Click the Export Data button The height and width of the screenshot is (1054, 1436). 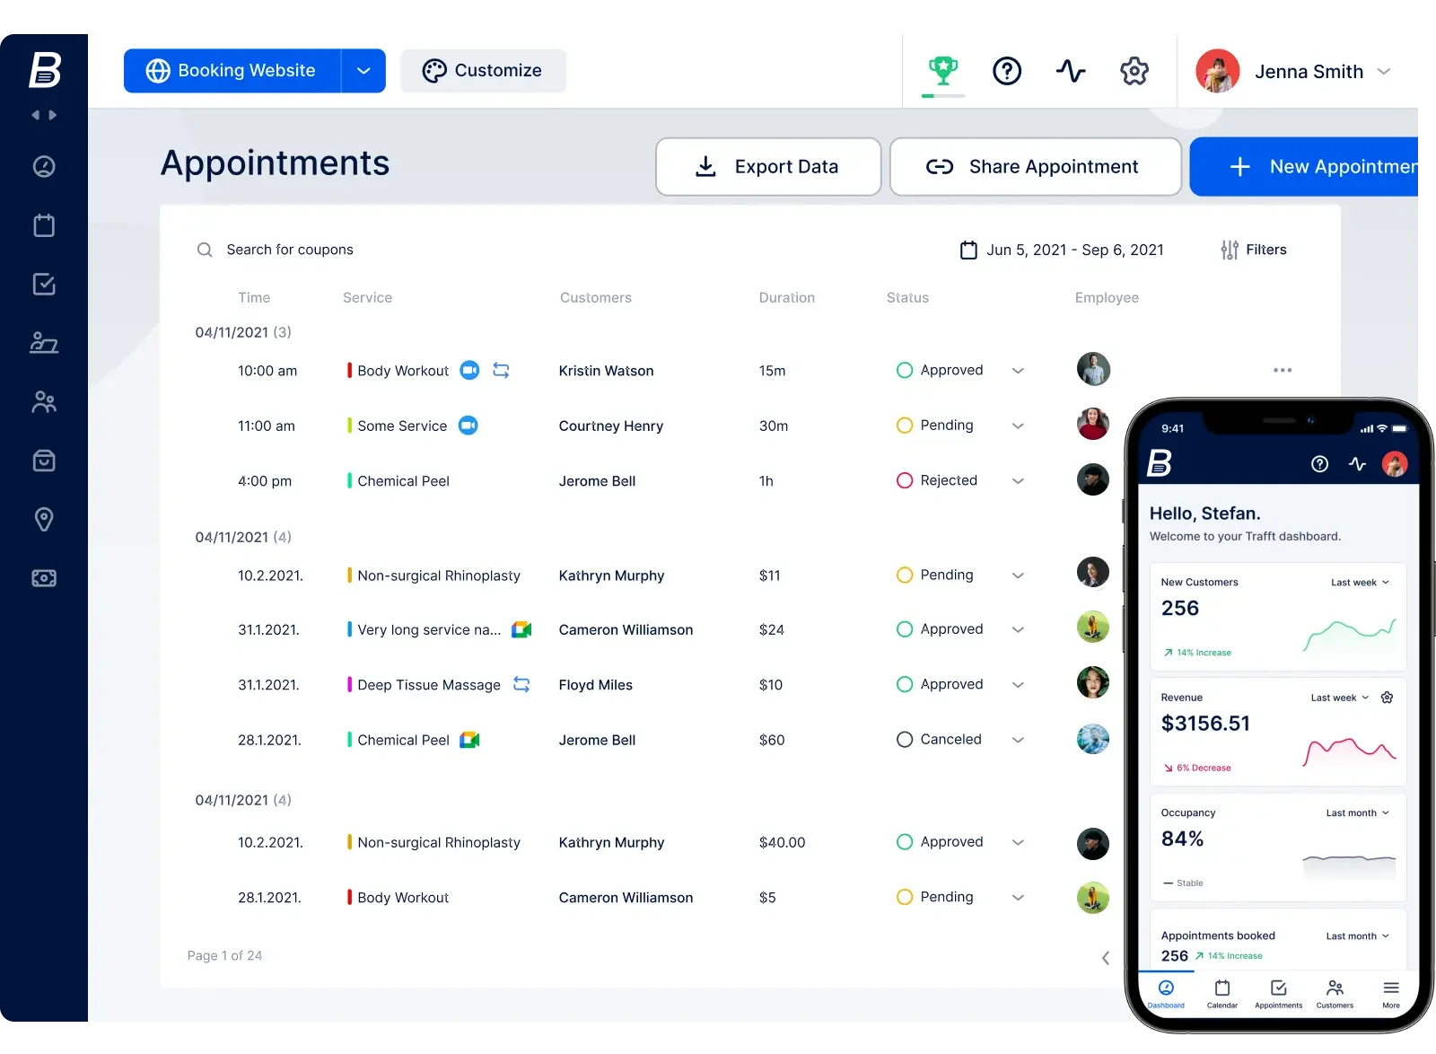coord(768,167)
